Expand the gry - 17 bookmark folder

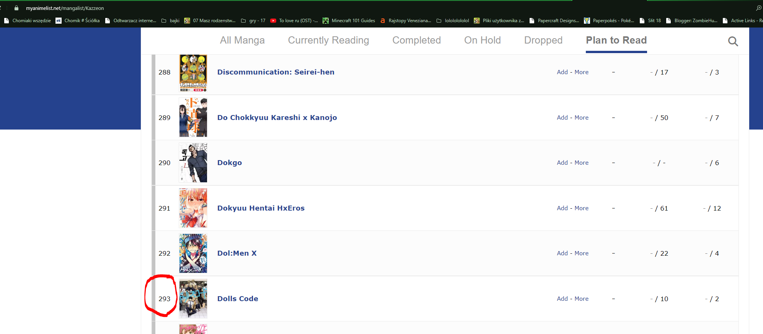[x=253, y=21]
